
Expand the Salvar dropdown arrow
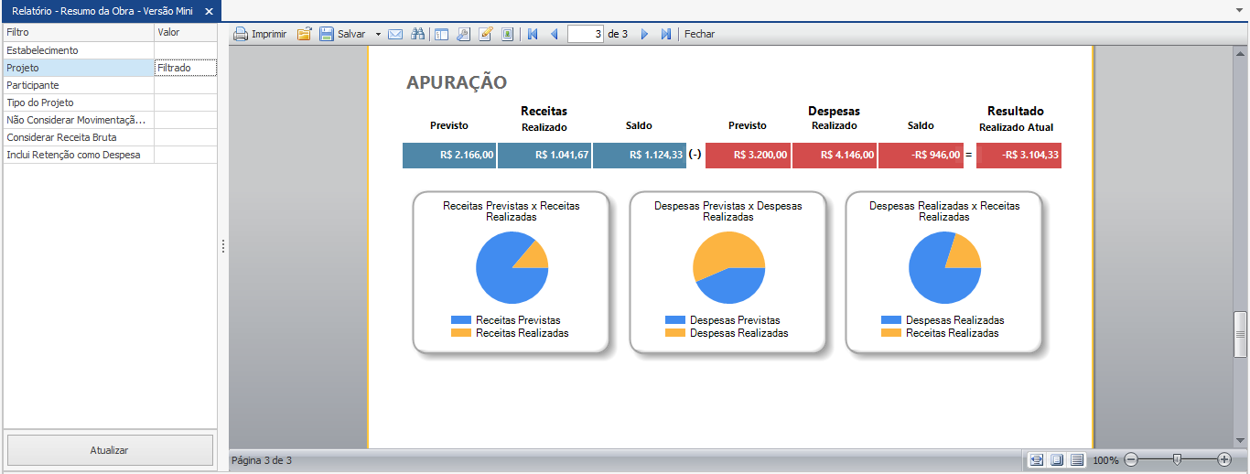click(378, 34)
